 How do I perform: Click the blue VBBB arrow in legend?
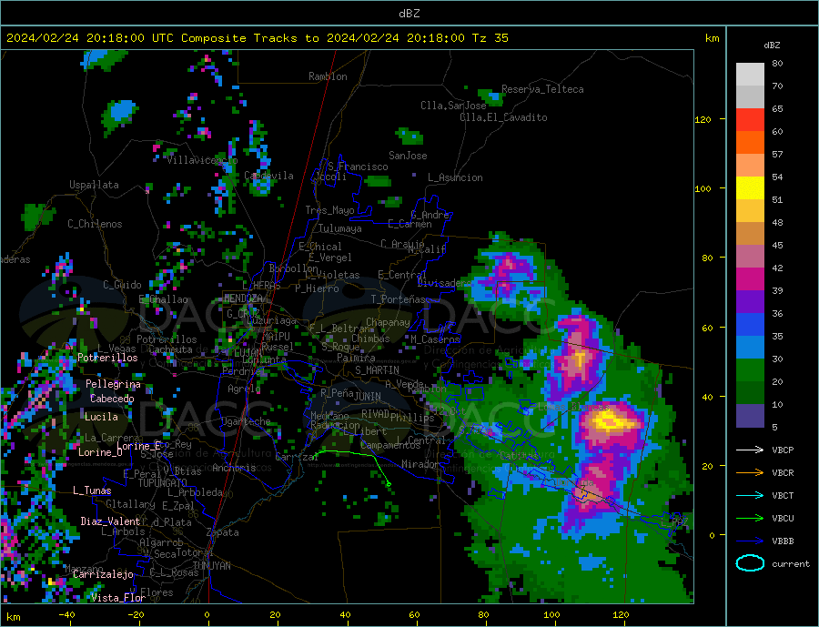pos(750,541)
